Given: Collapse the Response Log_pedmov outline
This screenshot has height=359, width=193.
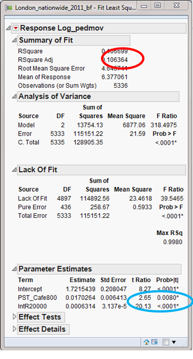Looking at the screenshot, I should coord(9,28).
